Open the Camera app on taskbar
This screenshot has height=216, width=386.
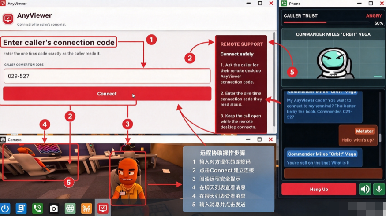[54, 209]
